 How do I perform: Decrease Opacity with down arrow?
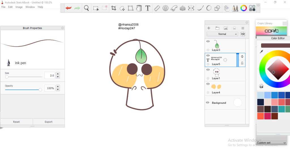coord(58,90)
